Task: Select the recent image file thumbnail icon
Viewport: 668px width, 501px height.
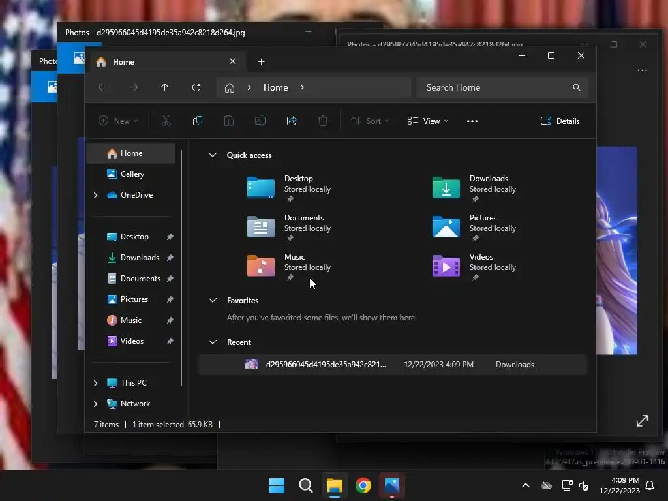Action: [252, 364]
